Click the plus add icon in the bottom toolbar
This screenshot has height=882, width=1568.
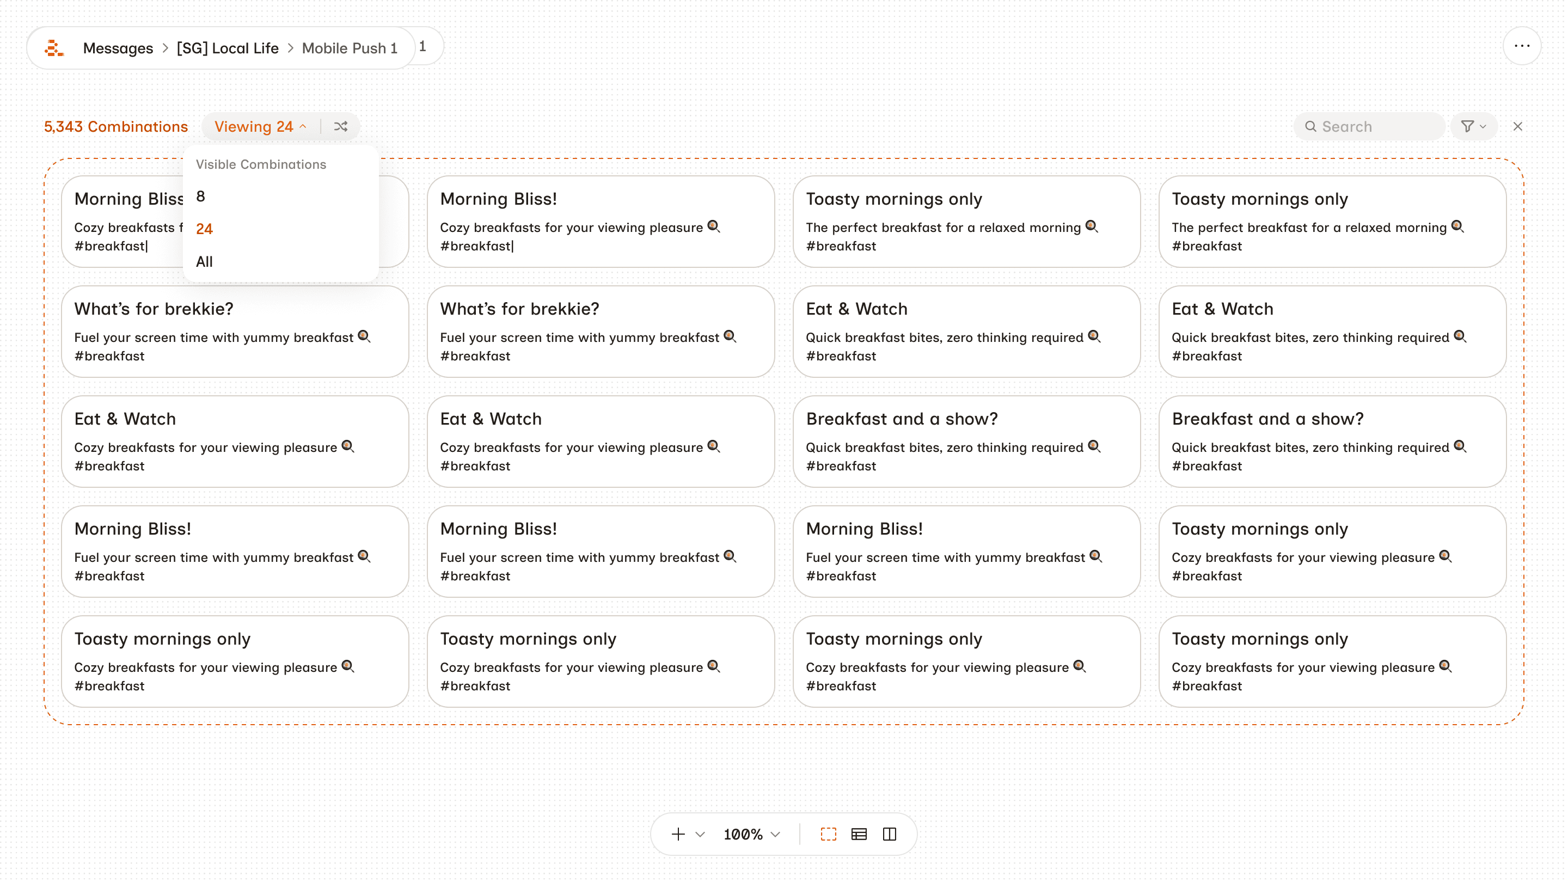tap(678, 834)
